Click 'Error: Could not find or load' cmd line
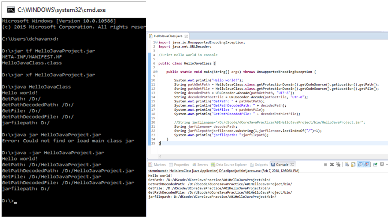Image resolution: width=389 pixels, height=219 pixels. pos(68,141)
